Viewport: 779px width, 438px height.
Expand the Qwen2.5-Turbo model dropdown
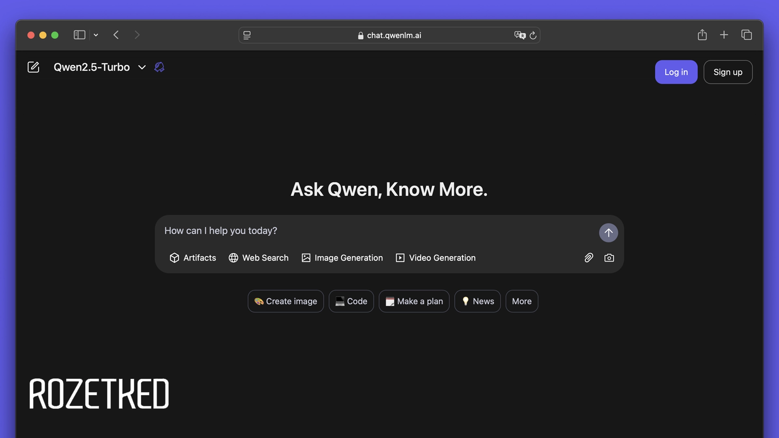(x=142, y=67)
